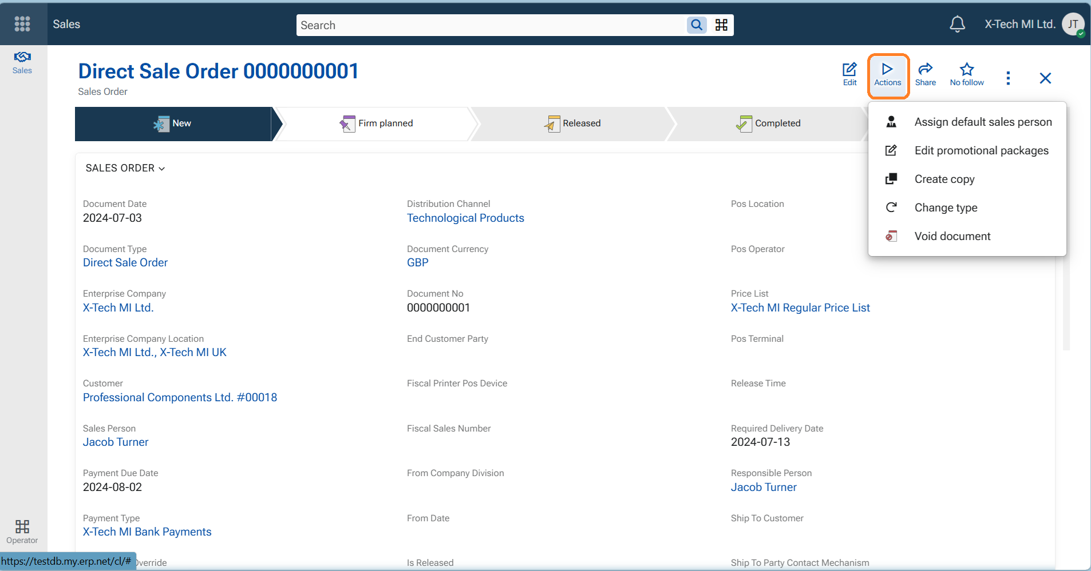
Task: Collapse the SALES ORDER section
Action: tap(125, 168)
